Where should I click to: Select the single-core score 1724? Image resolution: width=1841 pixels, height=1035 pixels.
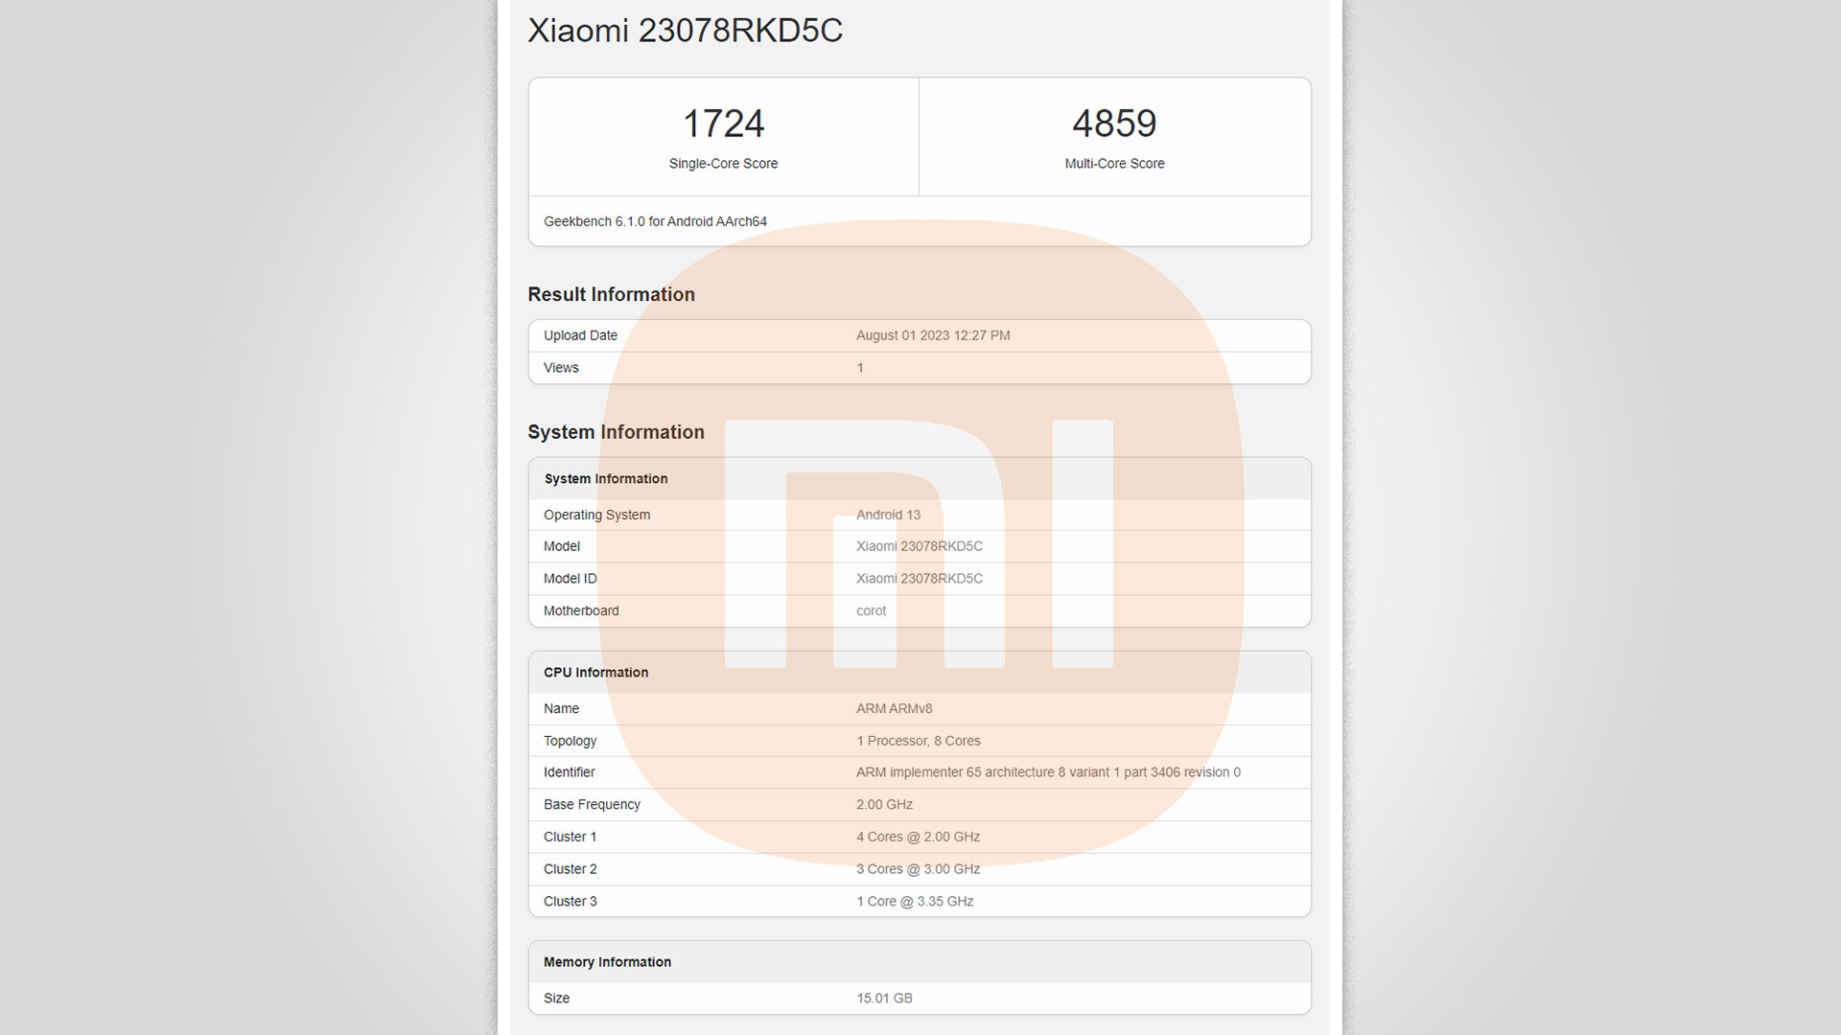723,124
